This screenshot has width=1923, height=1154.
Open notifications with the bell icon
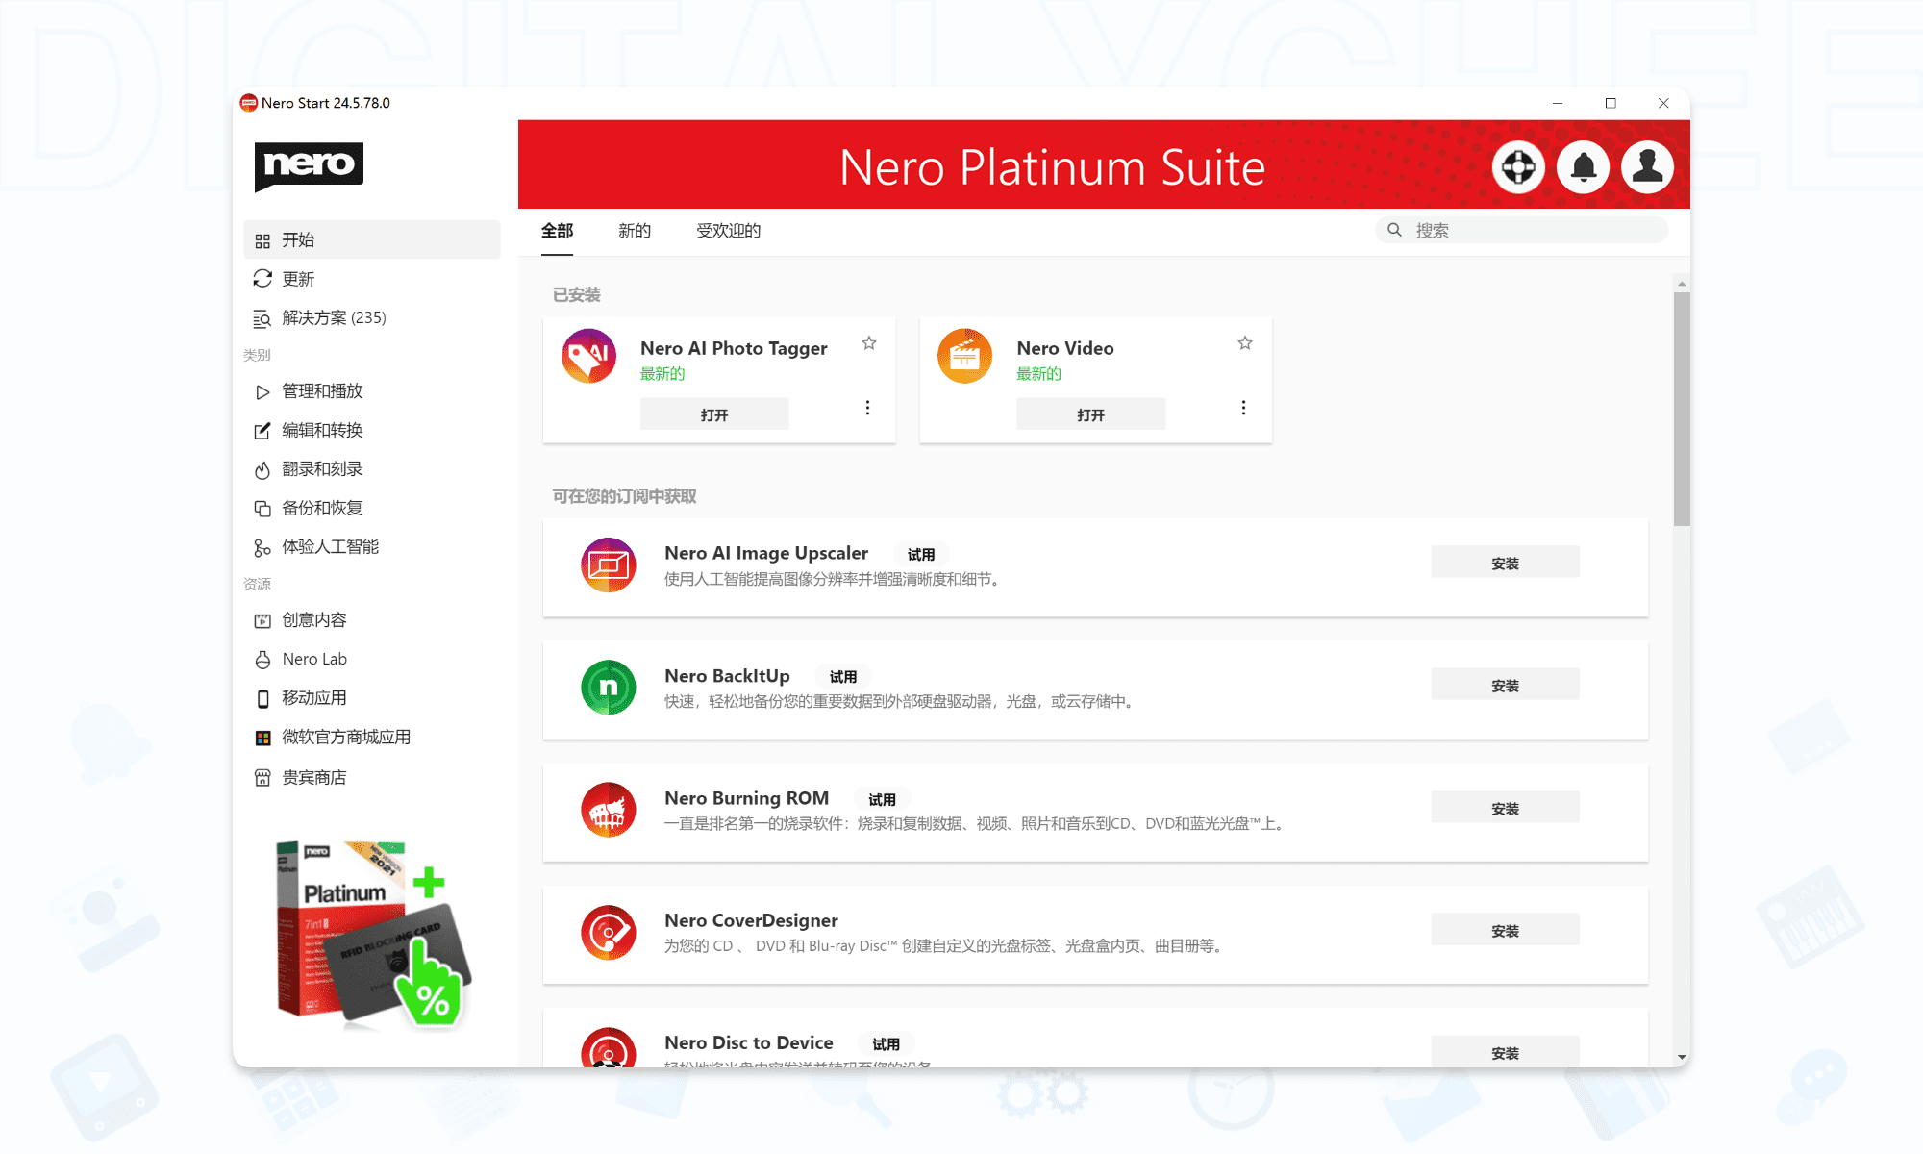click(1583, 166)
